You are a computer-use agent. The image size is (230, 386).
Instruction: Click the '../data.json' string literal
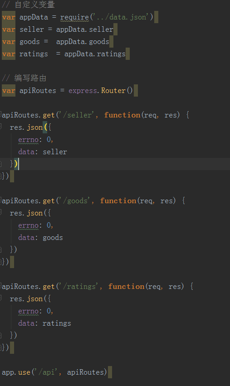point(120,17)
